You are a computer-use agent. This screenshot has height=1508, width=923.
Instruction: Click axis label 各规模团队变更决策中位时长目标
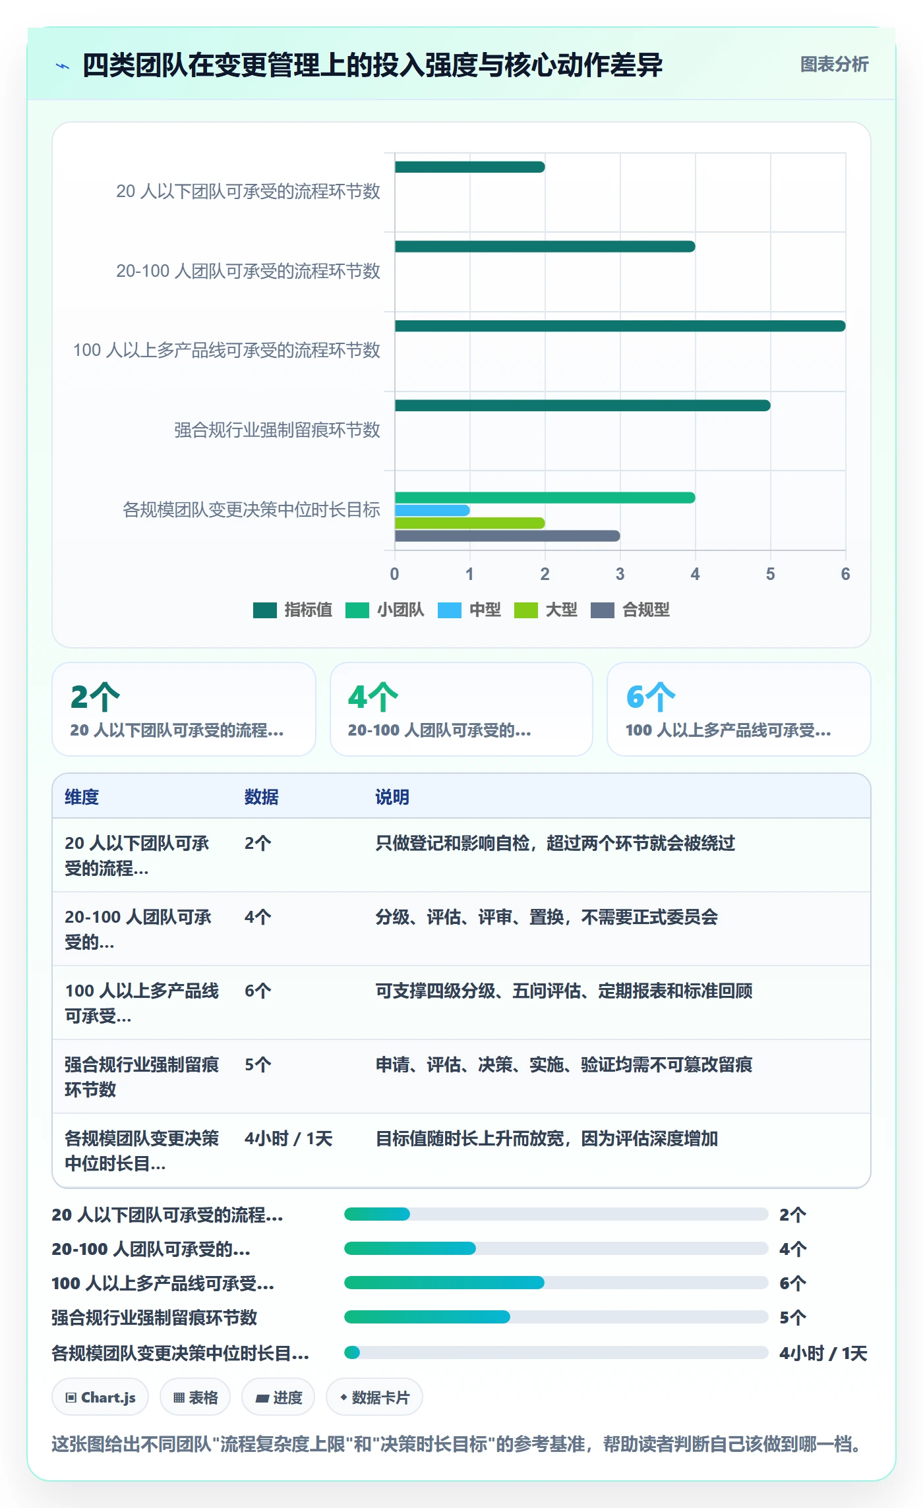click(x=251, y=509)
